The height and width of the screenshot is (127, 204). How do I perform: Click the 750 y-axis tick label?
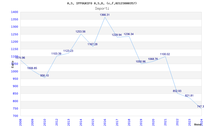pyautogui.click(x=15, y=108)
